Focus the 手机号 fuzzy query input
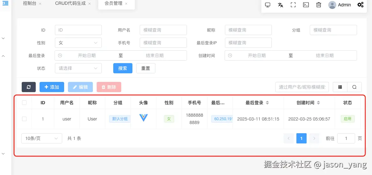Image resolution: width=372 pixels, height=175 pixels. [163, 43]
